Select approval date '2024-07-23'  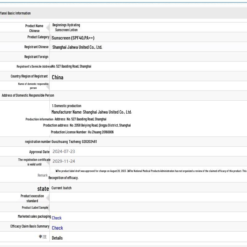point(64,152)
